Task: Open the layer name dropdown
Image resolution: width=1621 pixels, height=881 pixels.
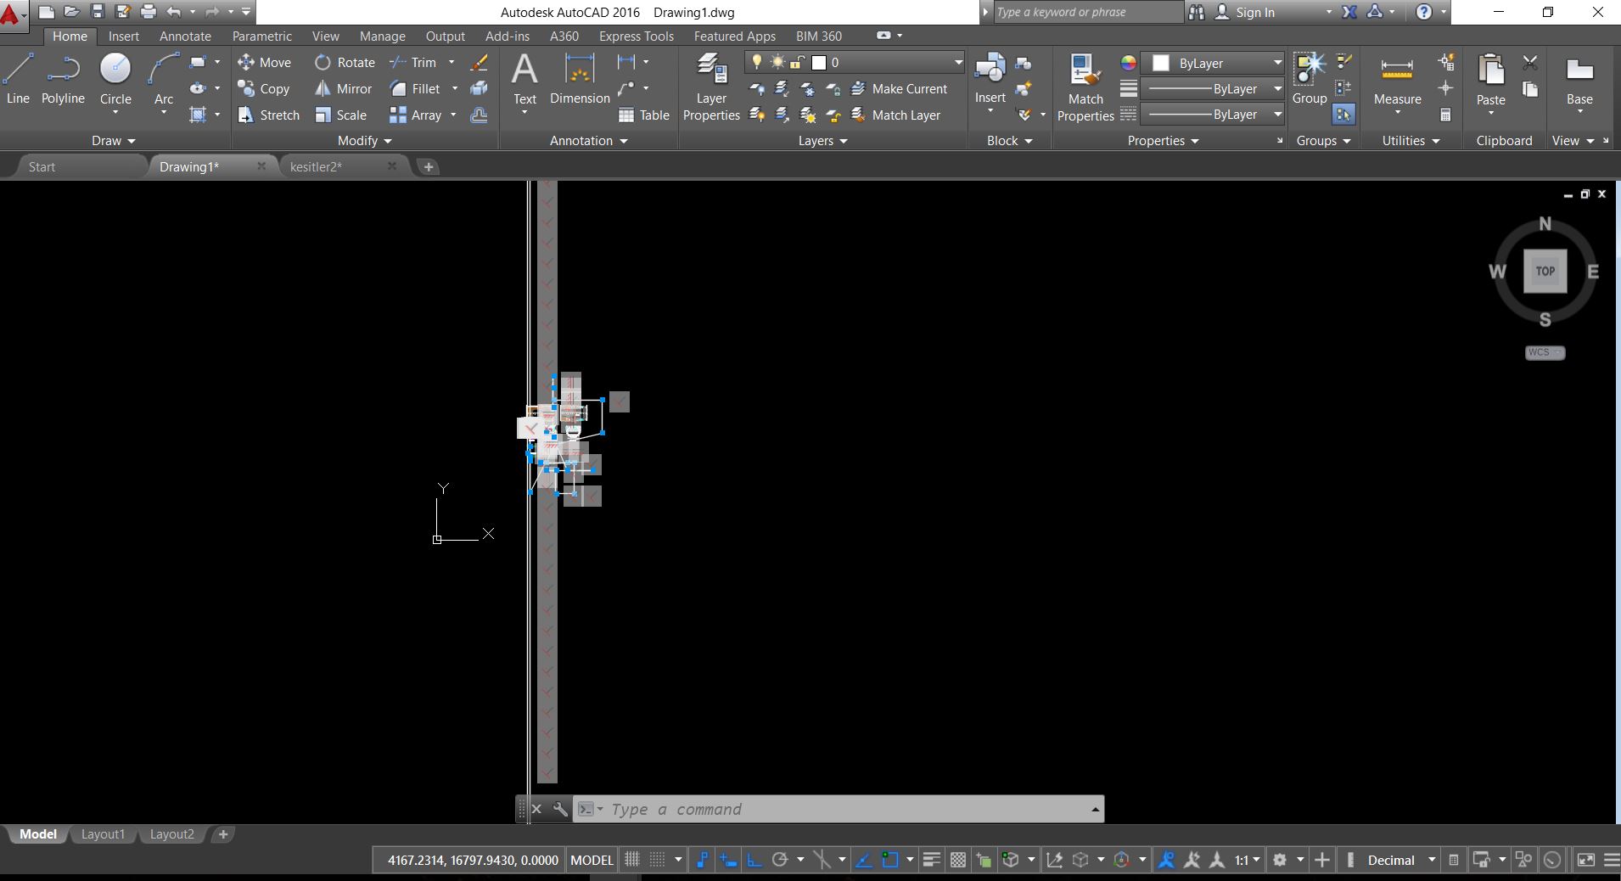Action: click(957, 63)
